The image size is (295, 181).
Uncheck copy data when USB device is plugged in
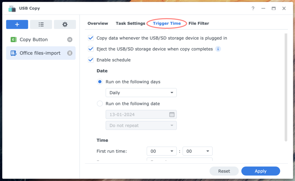coord(91,38)
